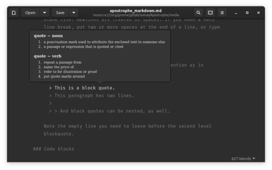Click the '### Code blocks' heading
This screenshot has width=272, height=170.
pos(53,149)
